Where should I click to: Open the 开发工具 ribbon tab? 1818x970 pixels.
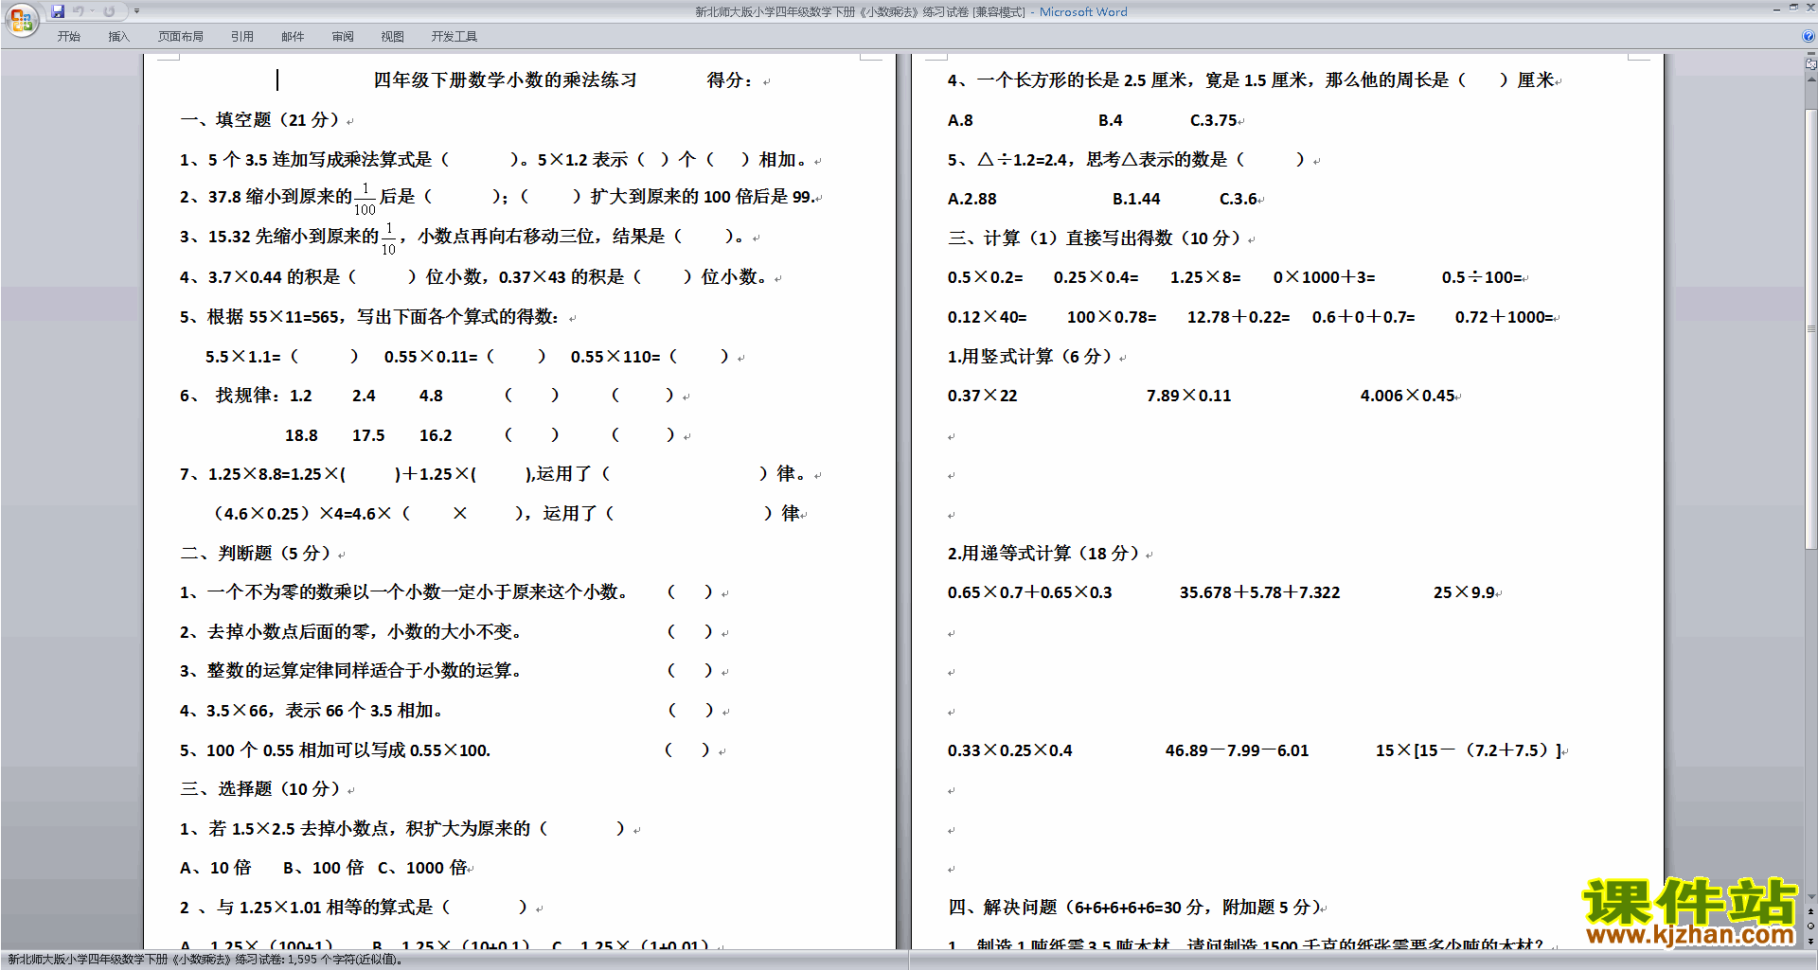pos(454,37)
